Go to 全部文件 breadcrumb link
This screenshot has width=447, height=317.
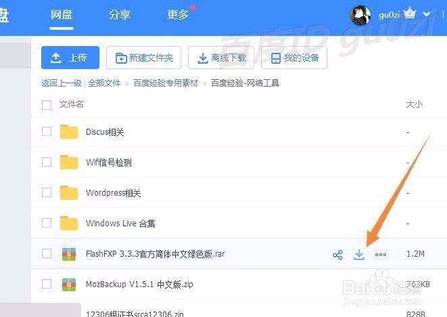point(104,83)
